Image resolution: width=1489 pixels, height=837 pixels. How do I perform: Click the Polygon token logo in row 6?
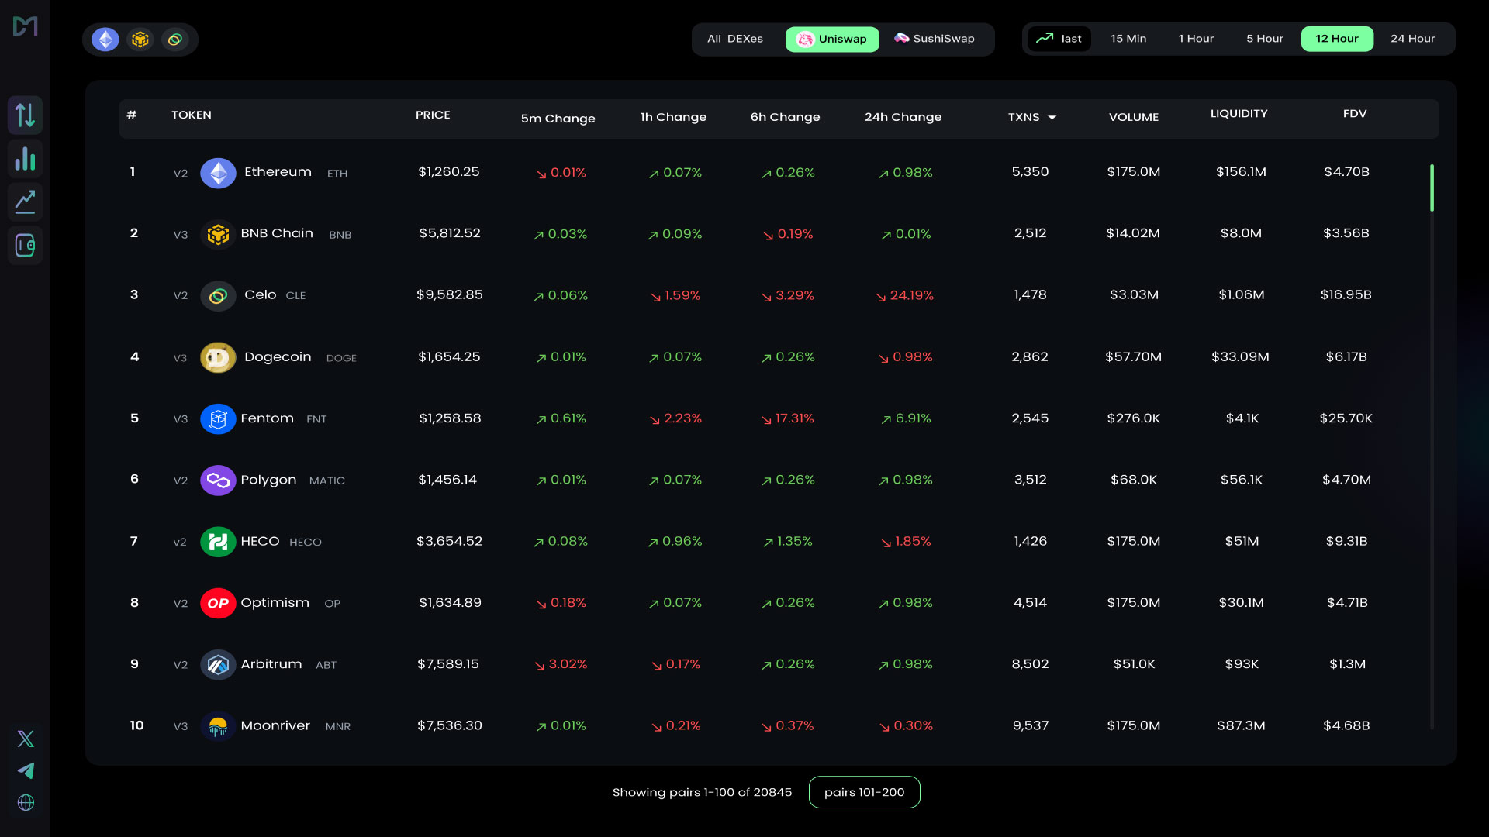[218, 480]
